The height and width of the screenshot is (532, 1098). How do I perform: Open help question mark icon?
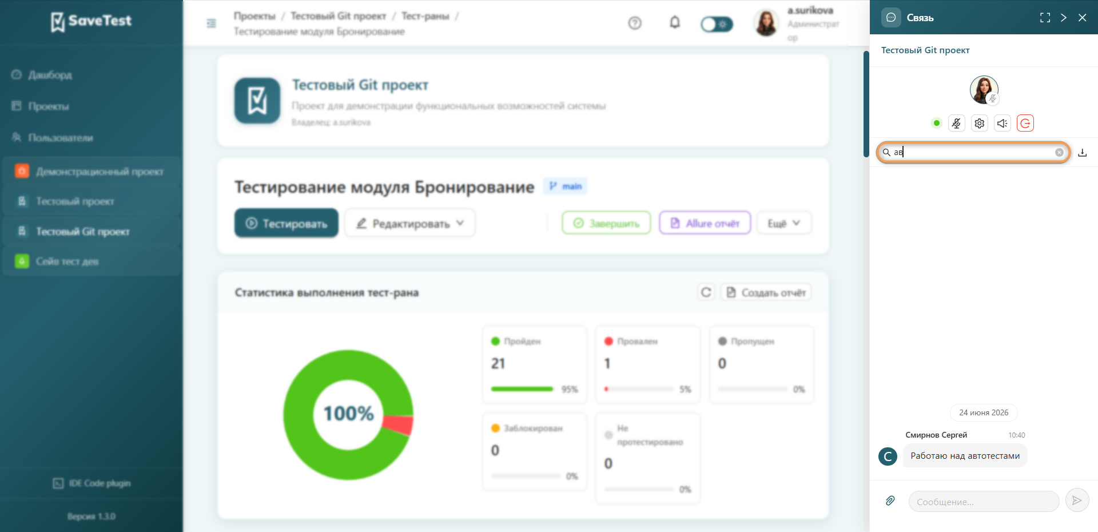click(x=635, y=23)
